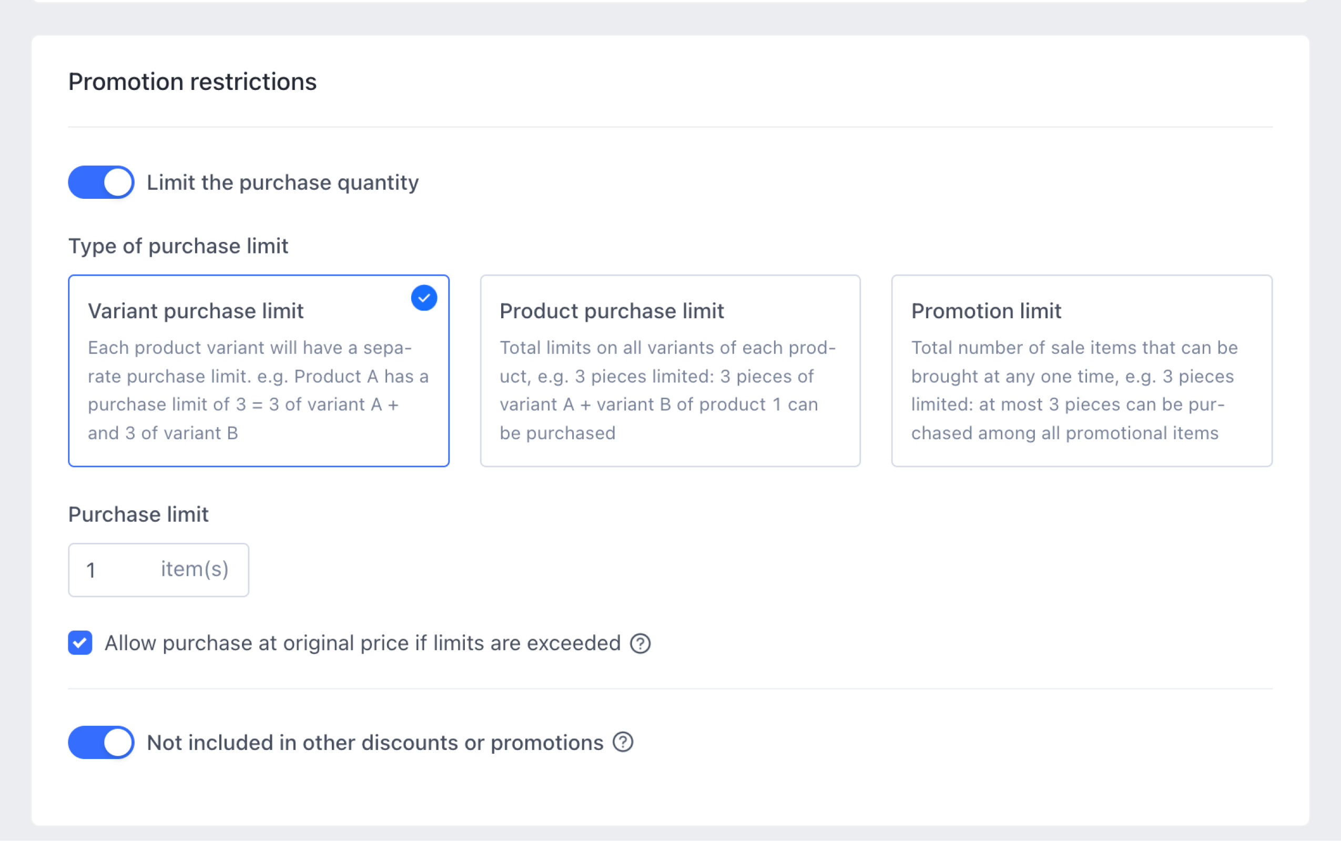Choose the Variant purchase limit card title

coord(196,311)
